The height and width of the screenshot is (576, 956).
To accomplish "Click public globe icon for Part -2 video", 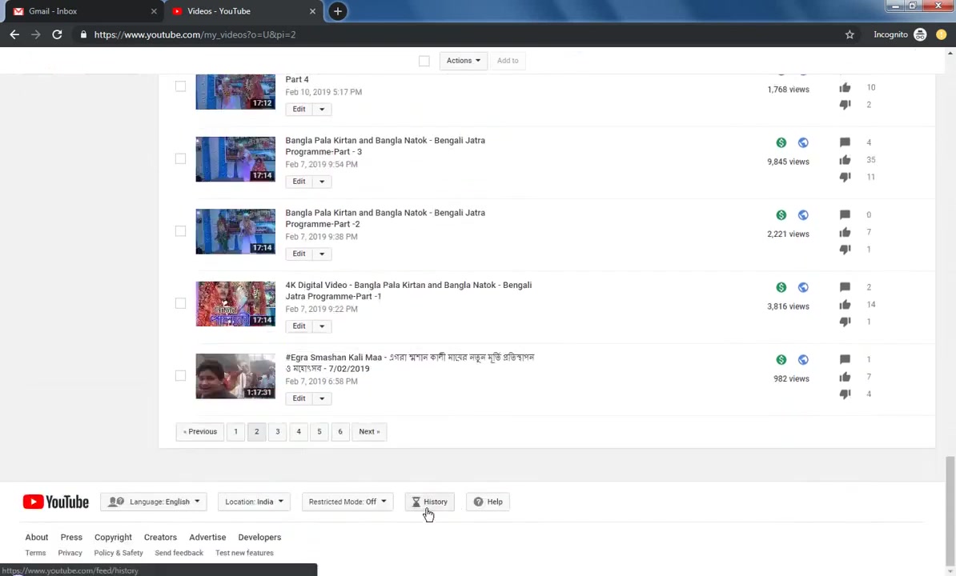I will [803, 215].
